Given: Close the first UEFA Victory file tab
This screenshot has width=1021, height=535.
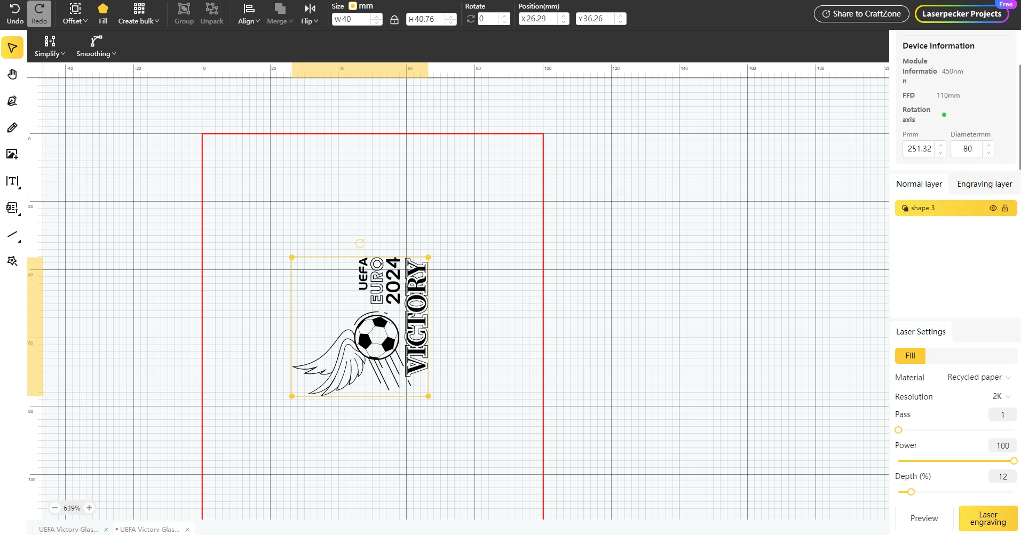Looking at the screenshot, I should point(106,530).
